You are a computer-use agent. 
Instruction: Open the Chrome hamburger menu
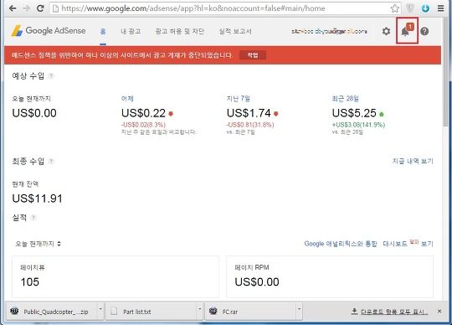click(x=441, y=8)
